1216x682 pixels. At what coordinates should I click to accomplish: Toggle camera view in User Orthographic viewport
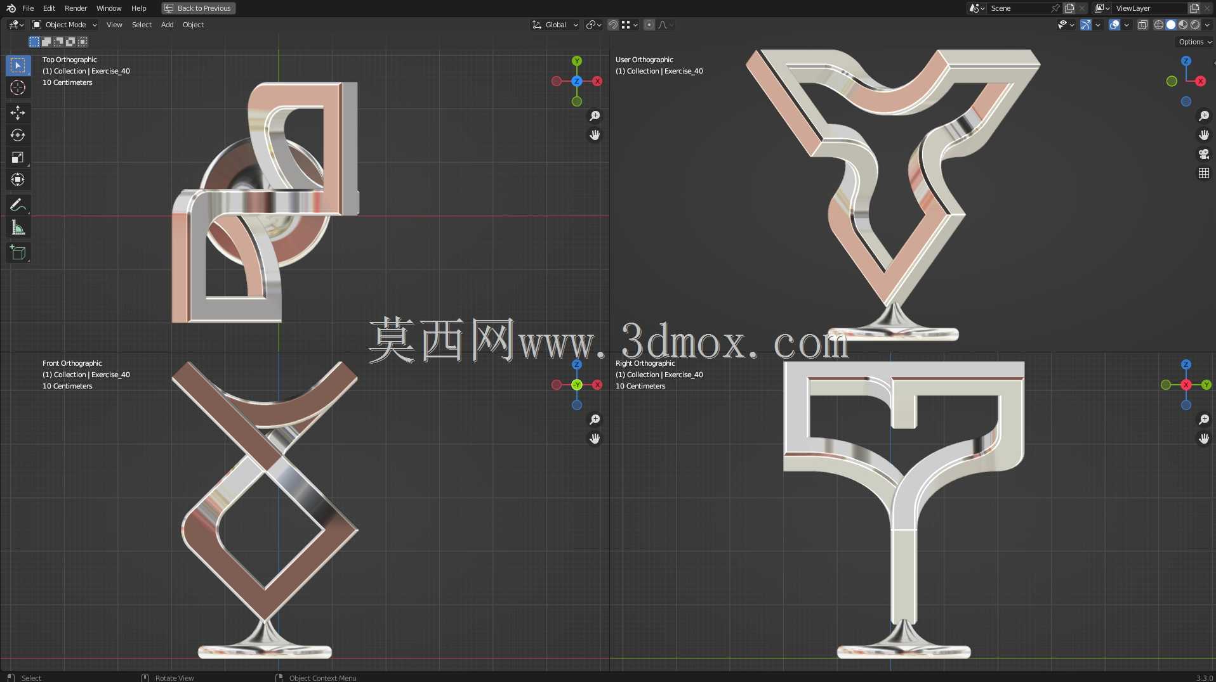(x=1204, y=154)
